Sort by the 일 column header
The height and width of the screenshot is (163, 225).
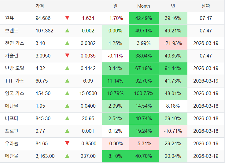click(115, 6)
